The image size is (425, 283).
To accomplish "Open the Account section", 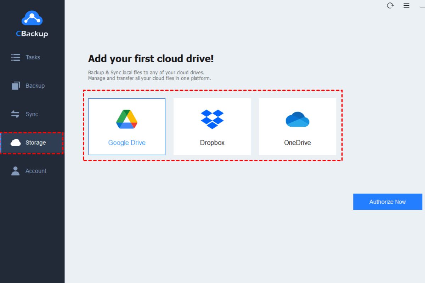I will pos(32,171).
